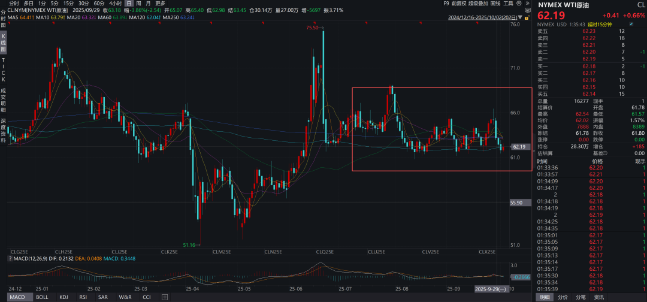Click the date range 2024/12/16-2025/10/02 link

click(x=488, y=17)
